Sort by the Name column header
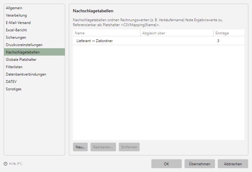The image size is (252, 172). (x=107, y=33)
